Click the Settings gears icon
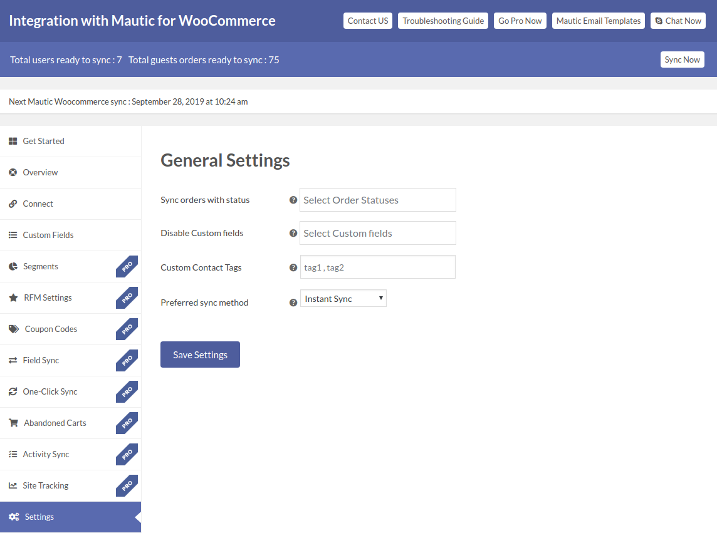The image size is (717, 533). click(14, 517)
